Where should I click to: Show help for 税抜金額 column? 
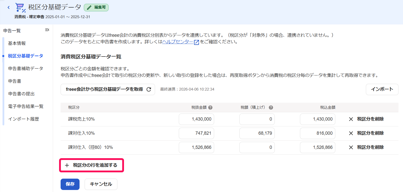click(210, 107)
